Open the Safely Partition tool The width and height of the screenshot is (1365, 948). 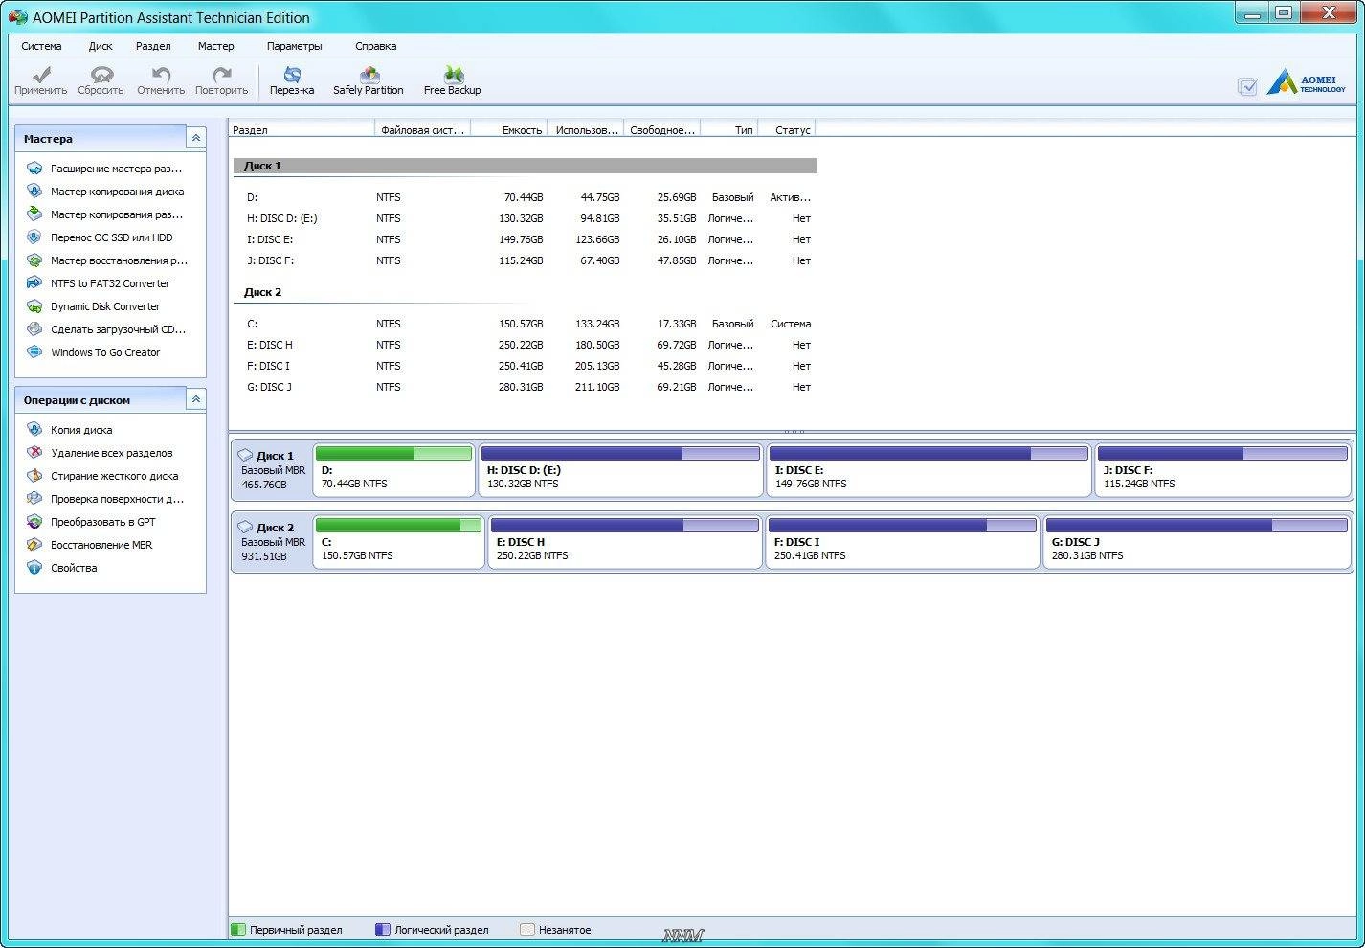pos(369,80)
